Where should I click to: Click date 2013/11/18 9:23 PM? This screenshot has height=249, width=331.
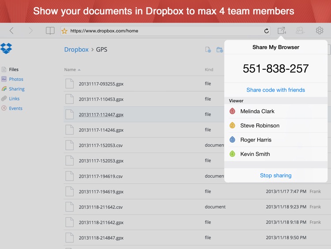pos(286,207)
